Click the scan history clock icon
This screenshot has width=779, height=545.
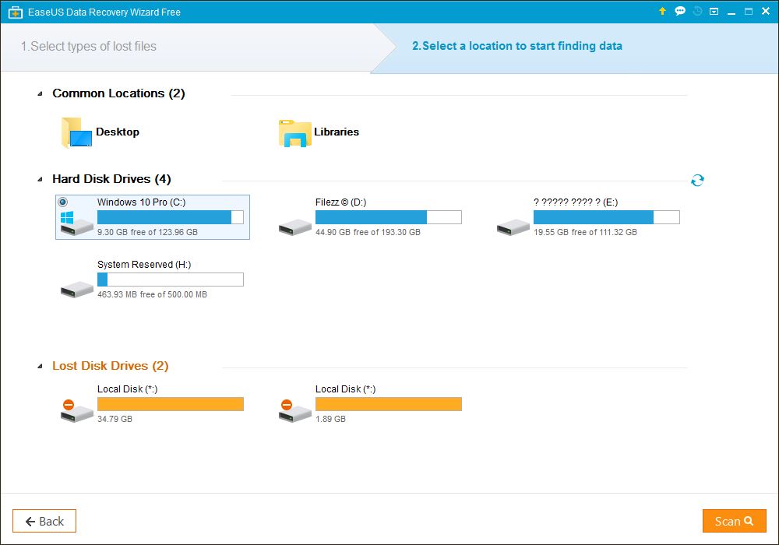[697, 11]
